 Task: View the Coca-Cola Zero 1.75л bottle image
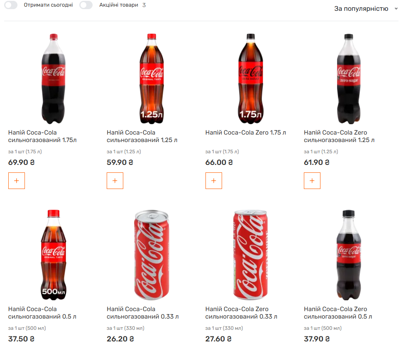tap(251, 79)
